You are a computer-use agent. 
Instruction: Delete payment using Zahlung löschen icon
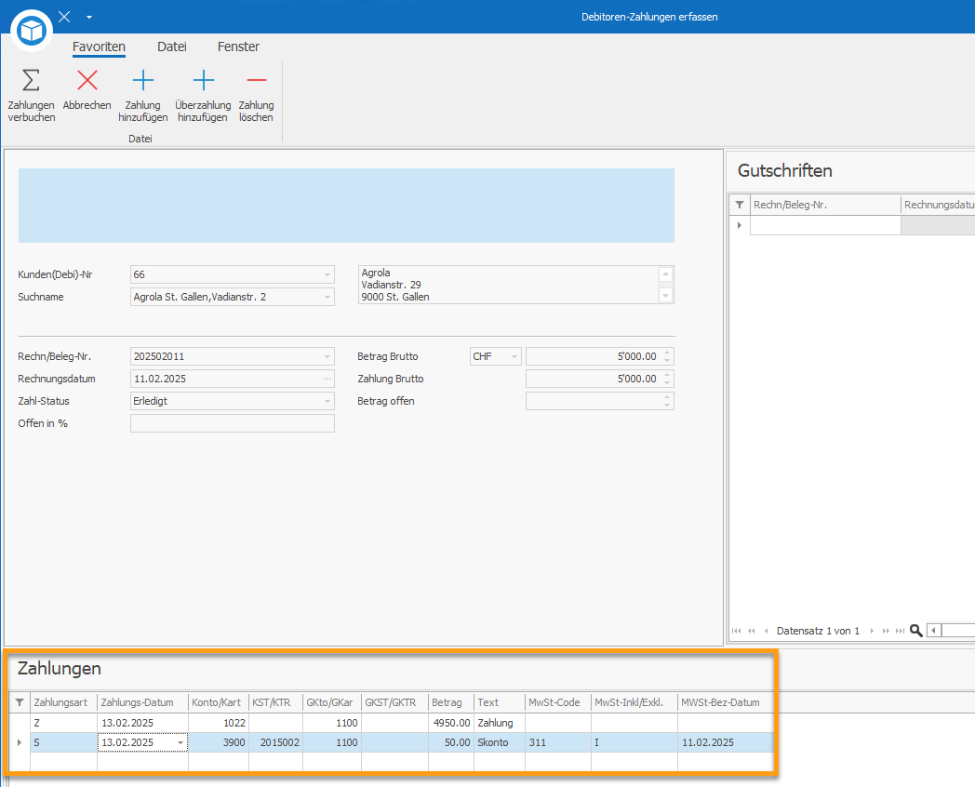coord(256,81)
